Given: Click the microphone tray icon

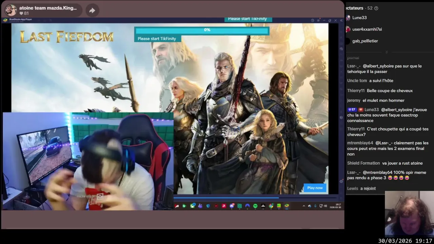Looking at the screenshot, I should [x=315, y=206].
